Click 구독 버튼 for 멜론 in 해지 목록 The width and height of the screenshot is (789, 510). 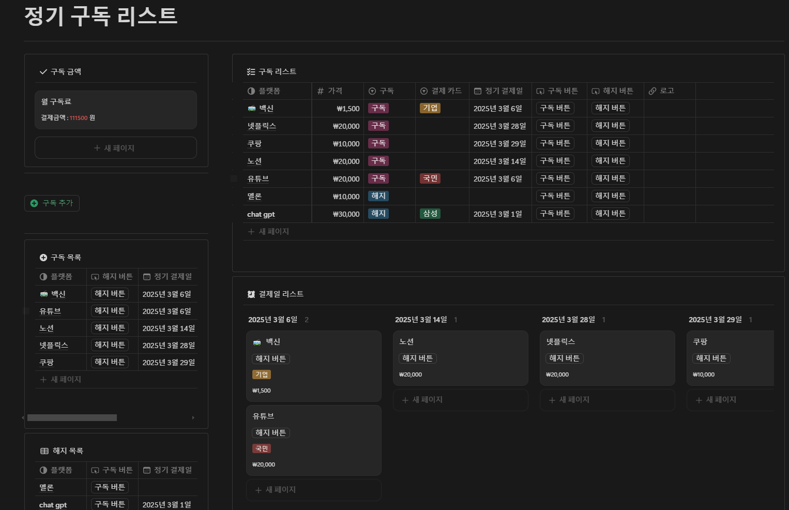click(x=110, y=487)
